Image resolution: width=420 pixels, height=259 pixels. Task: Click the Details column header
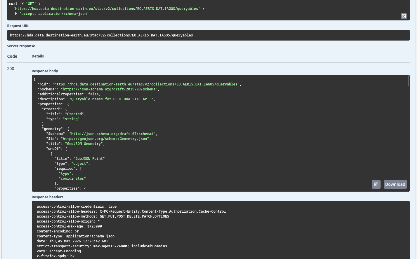click(38, 56)
